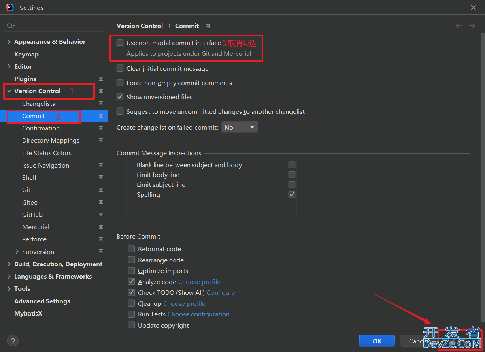Click Choose configuration link for Run Tests
This screenshot has height=352, width=485.
click(198, 314)
